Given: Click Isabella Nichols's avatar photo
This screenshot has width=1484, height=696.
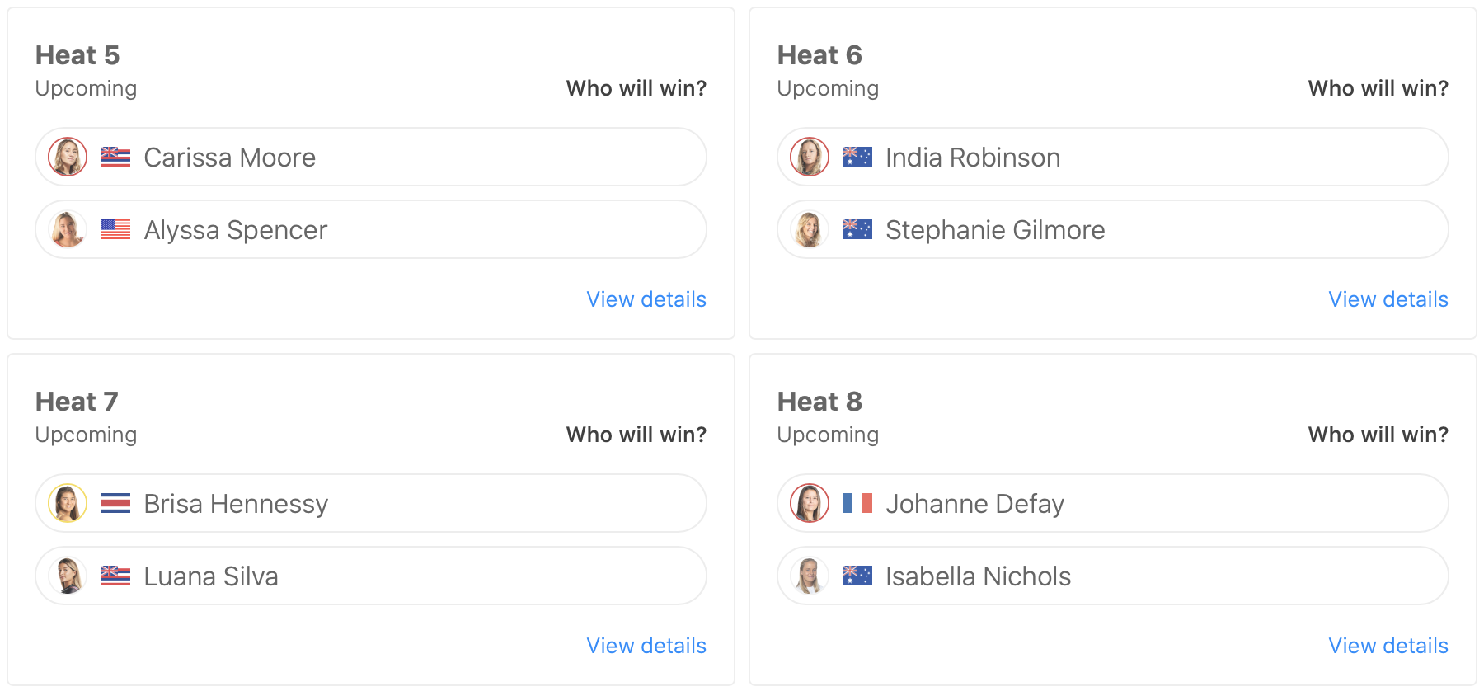Looking at the screenshot, I should point(810,576).
